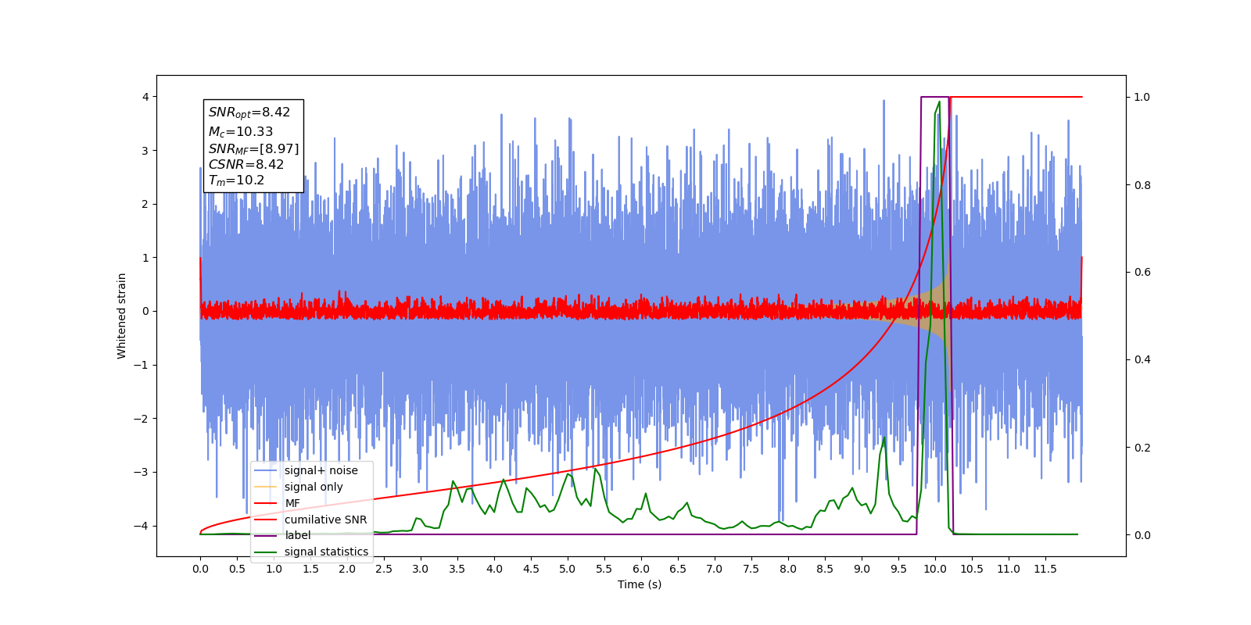Click the 5.5 tick on the time axis
Screen dimensions: 1251x625
point(604,569)
